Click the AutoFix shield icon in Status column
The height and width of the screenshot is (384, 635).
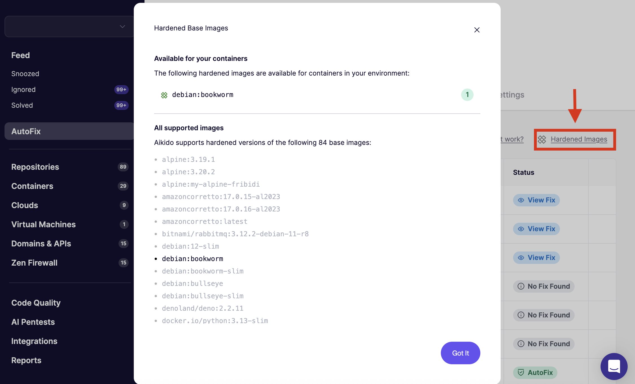click(x=521, y=373)
